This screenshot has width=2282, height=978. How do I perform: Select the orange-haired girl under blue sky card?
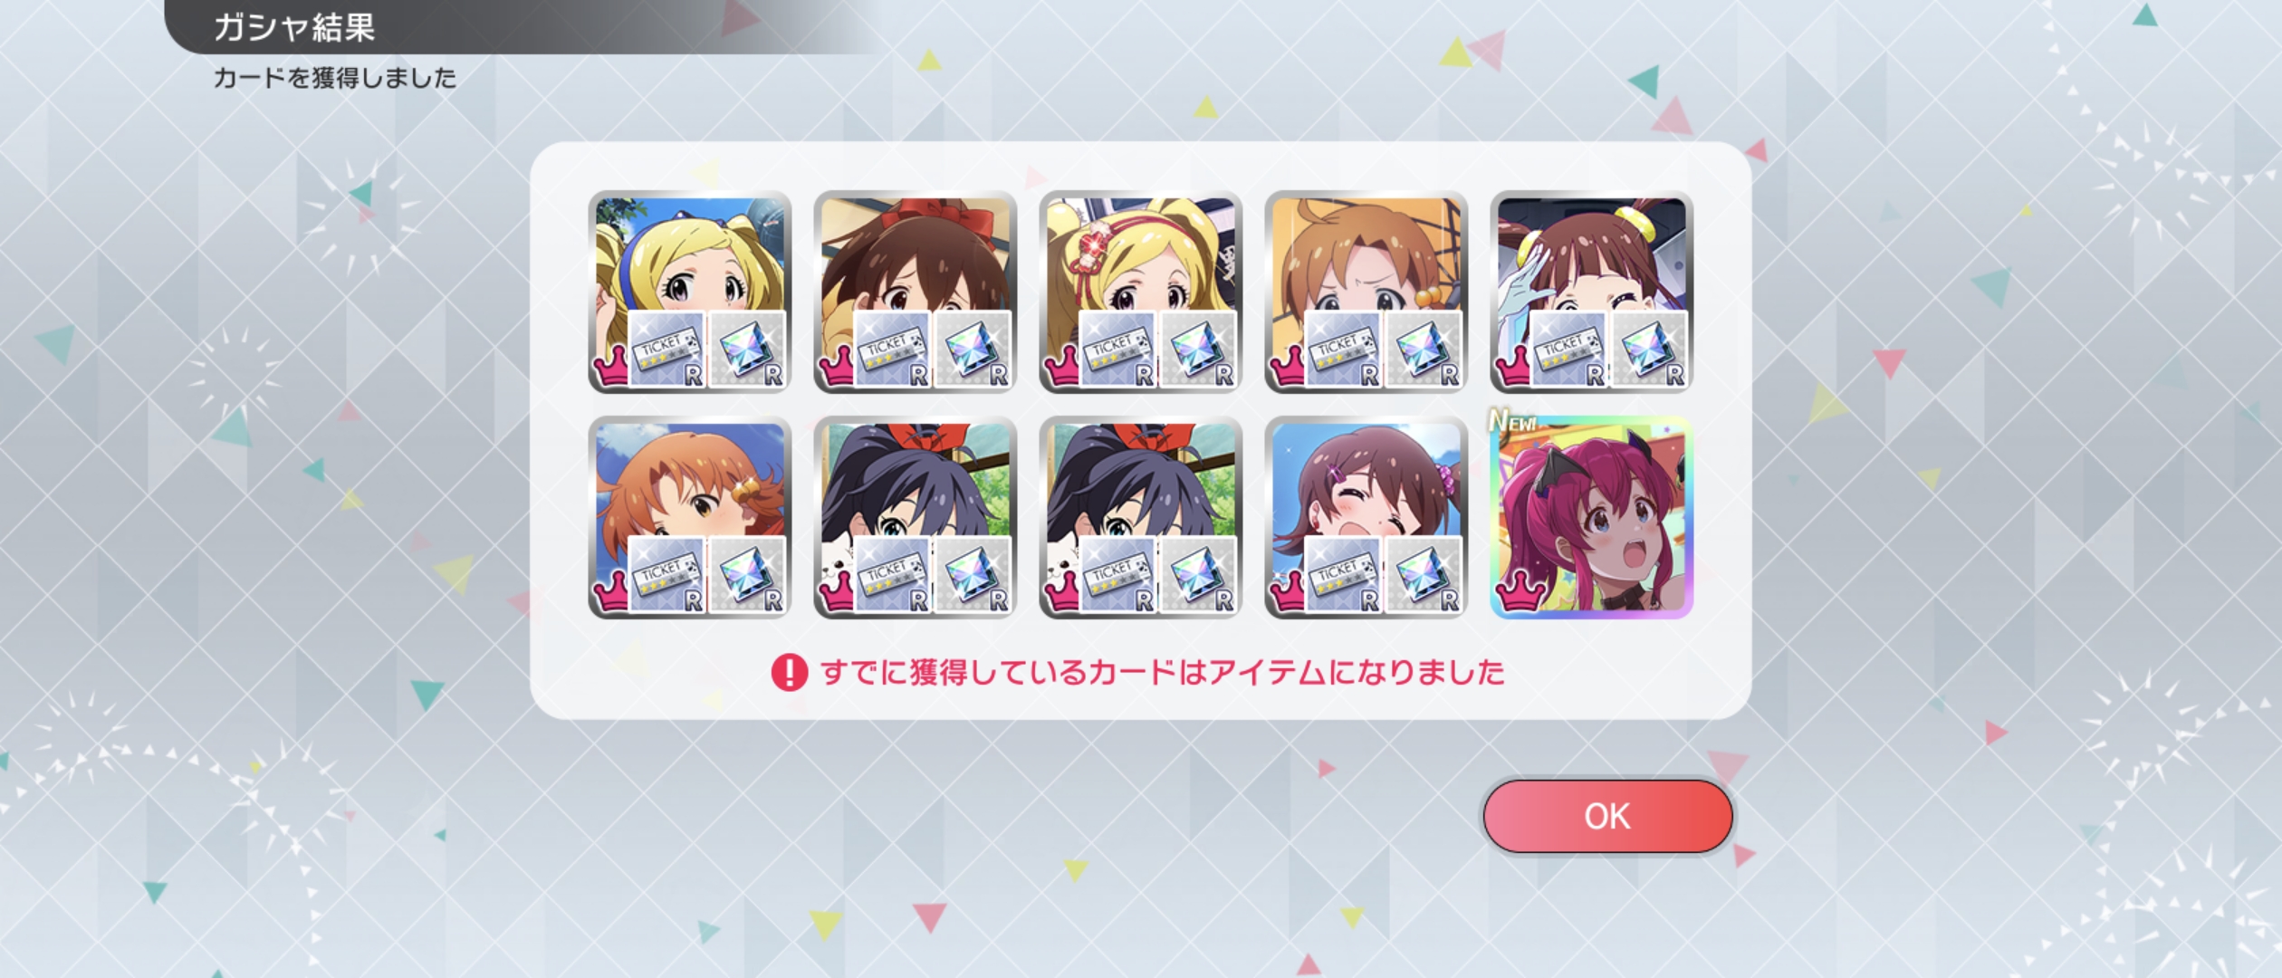coord(689,518)
